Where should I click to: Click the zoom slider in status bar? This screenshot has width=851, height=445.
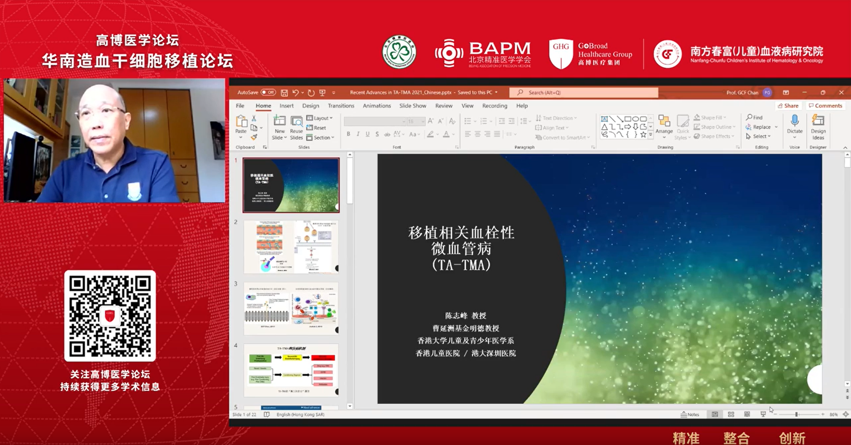(x=799, y=414)
